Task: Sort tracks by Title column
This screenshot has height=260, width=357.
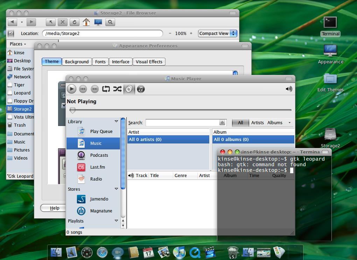Action: (x=160, y=176)
